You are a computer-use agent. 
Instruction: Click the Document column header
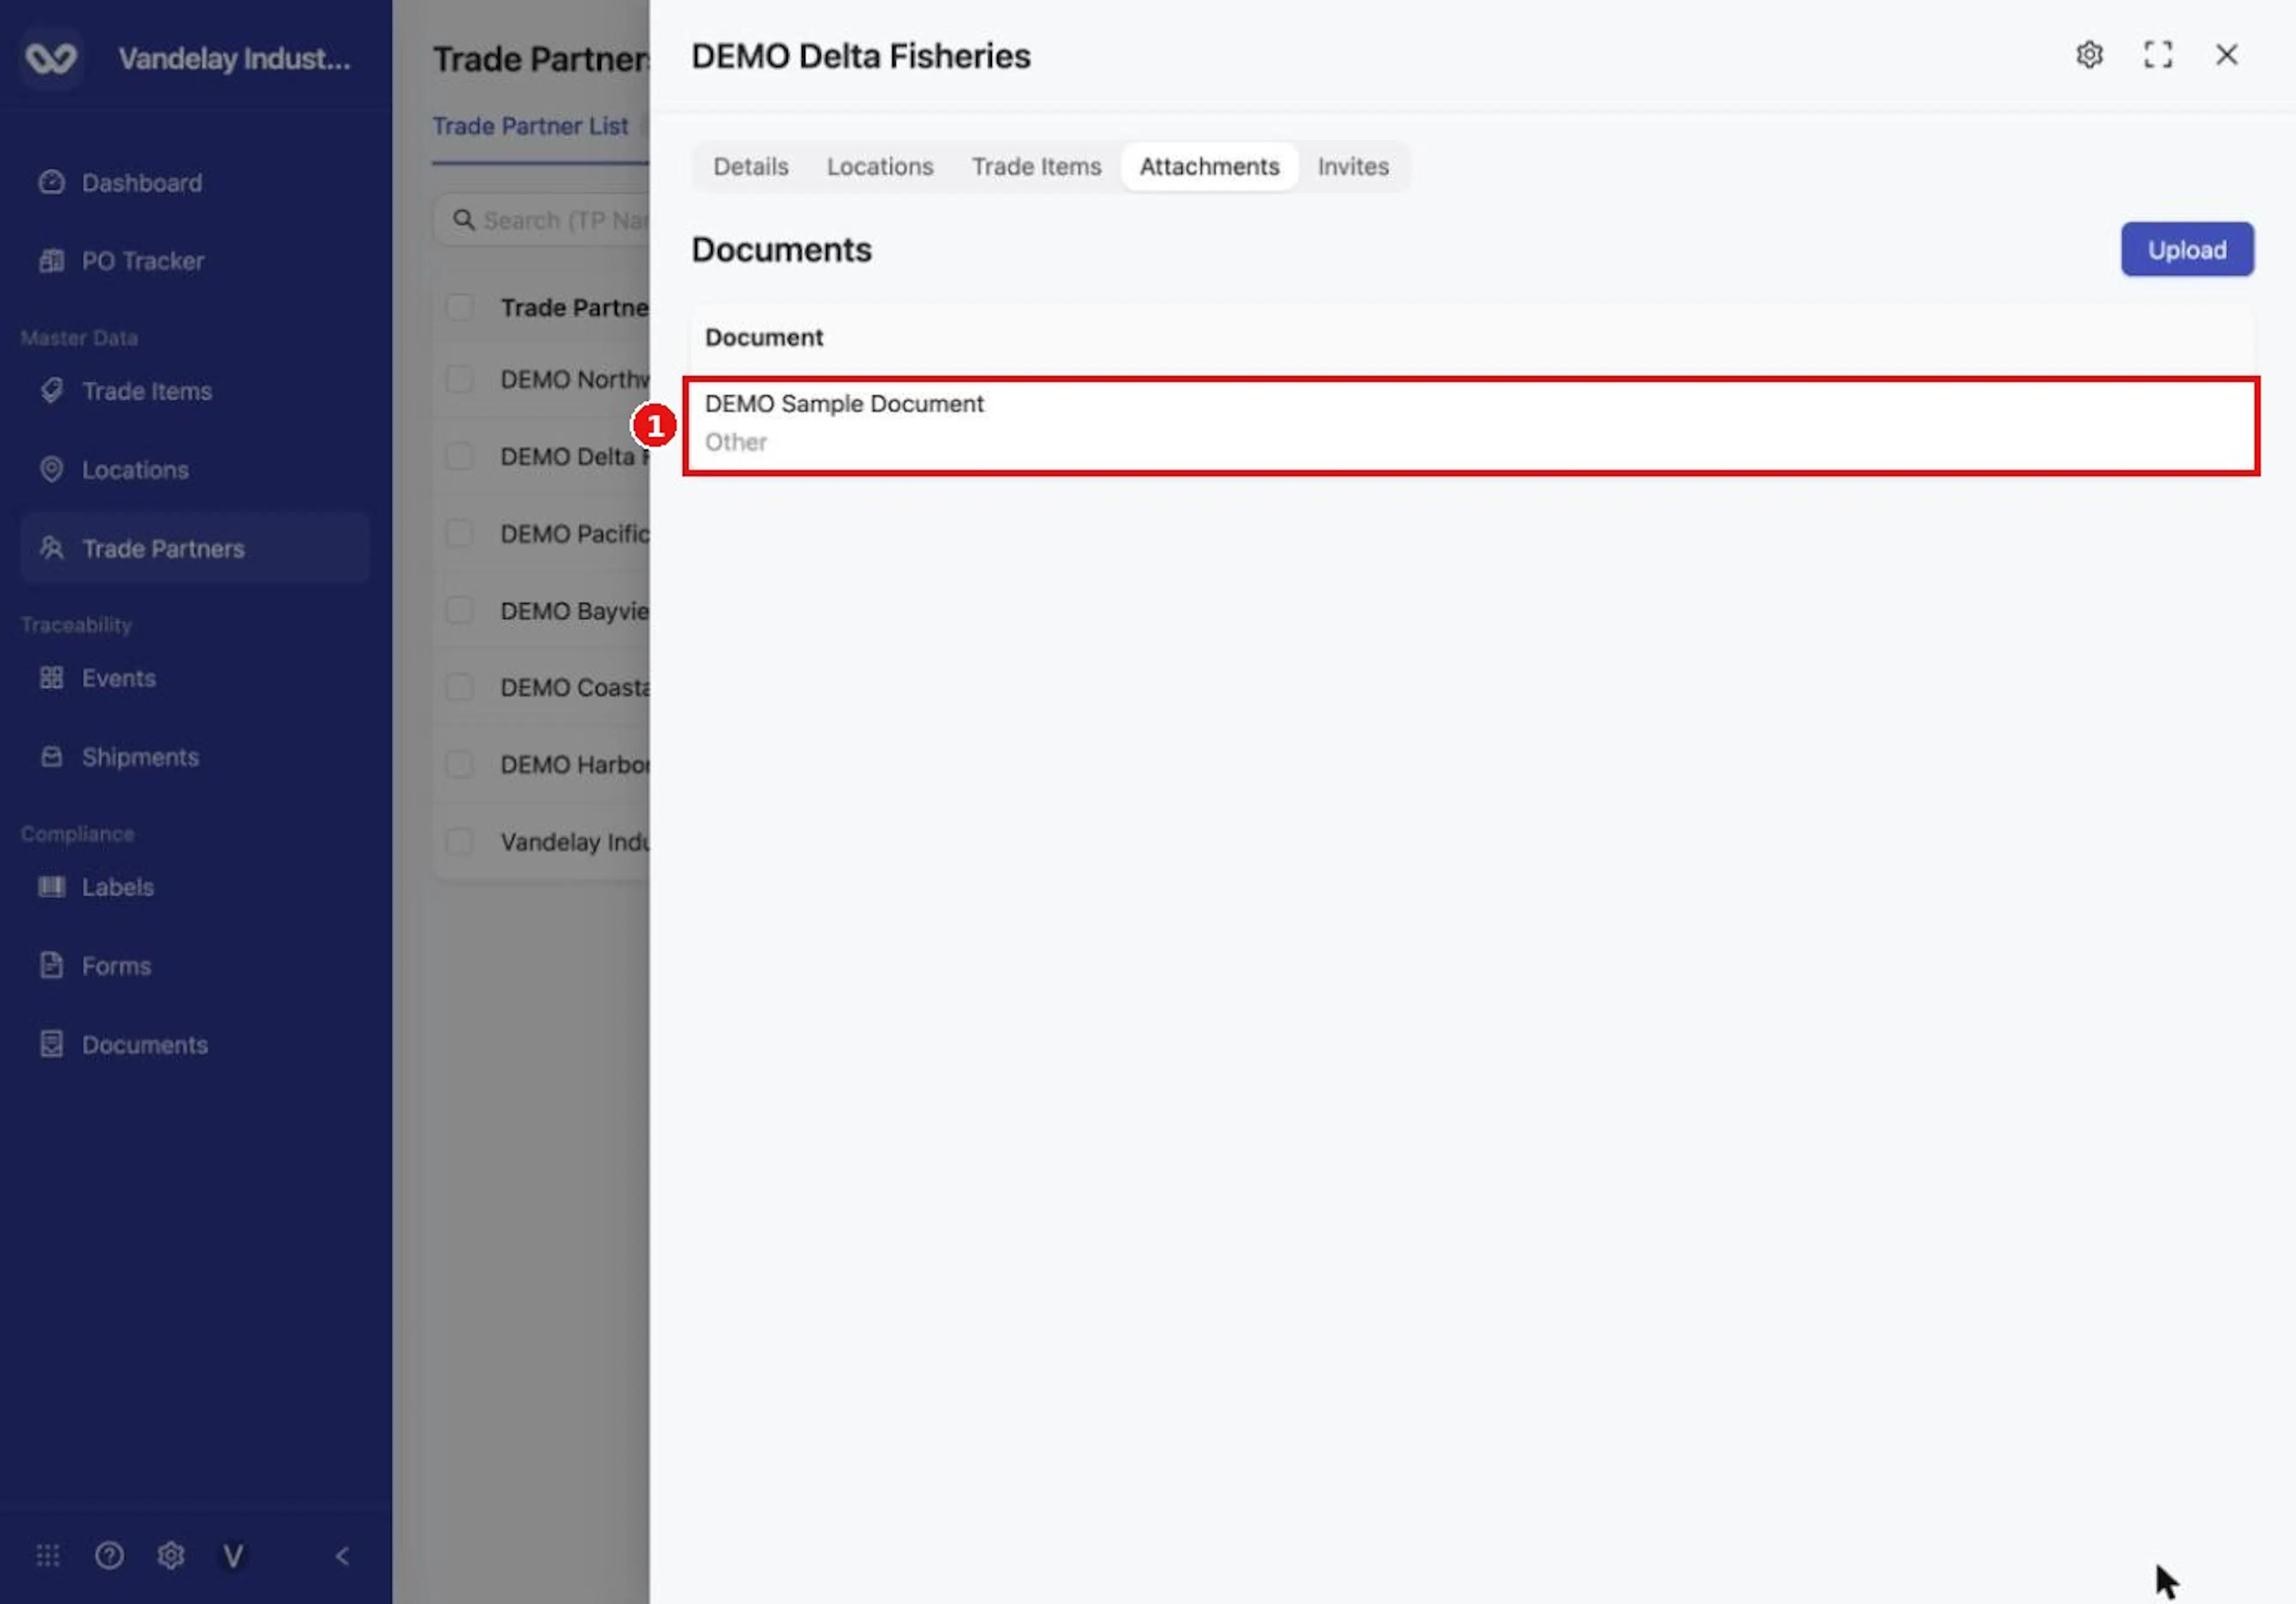coord(764,338)
